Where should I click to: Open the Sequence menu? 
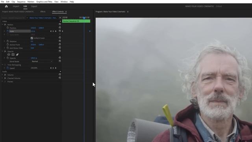(x=21, y=2)
